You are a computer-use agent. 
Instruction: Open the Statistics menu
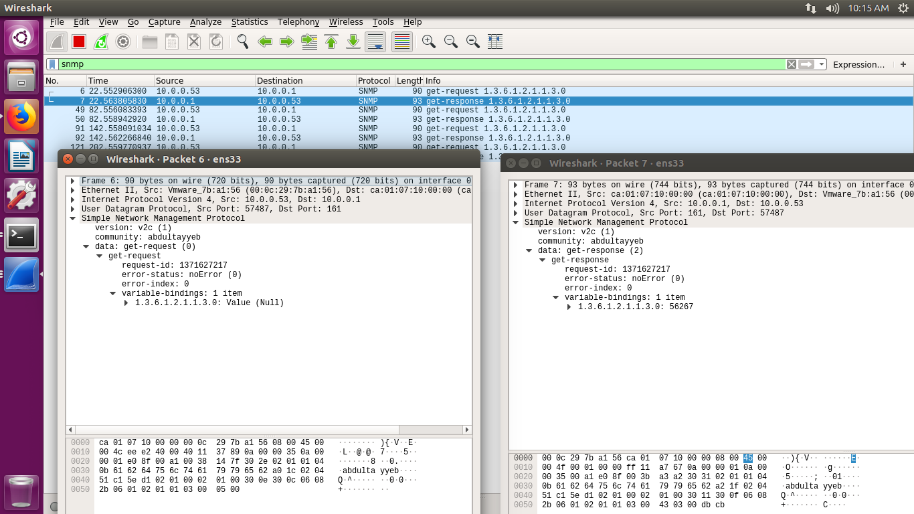coord(250,22)
